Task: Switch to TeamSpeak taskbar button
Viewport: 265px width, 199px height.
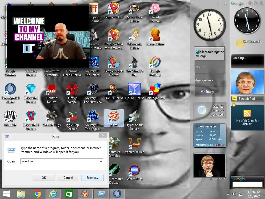Action: (x=117, y=194)
